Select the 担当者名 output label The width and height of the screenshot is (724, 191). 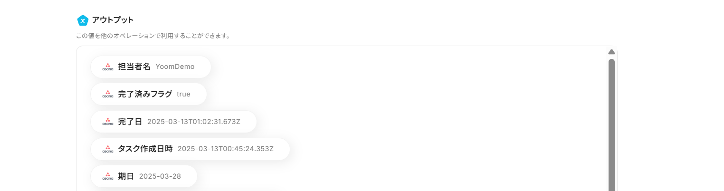[x=134, y=67]
